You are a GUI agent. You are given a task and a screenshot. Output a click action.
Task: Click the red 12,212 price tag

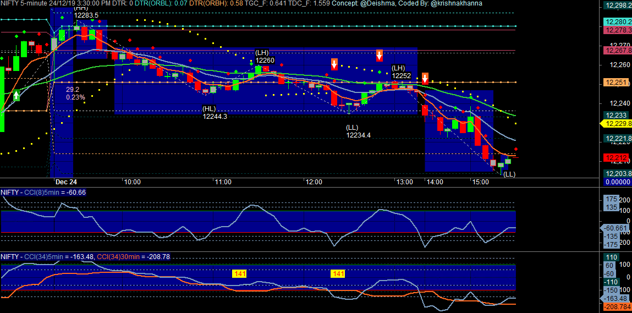pyautogui.click(x=615, y=158)
